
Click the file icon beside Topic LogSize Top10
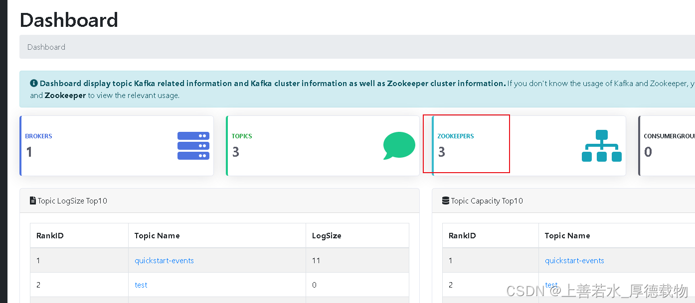(33, 201)
